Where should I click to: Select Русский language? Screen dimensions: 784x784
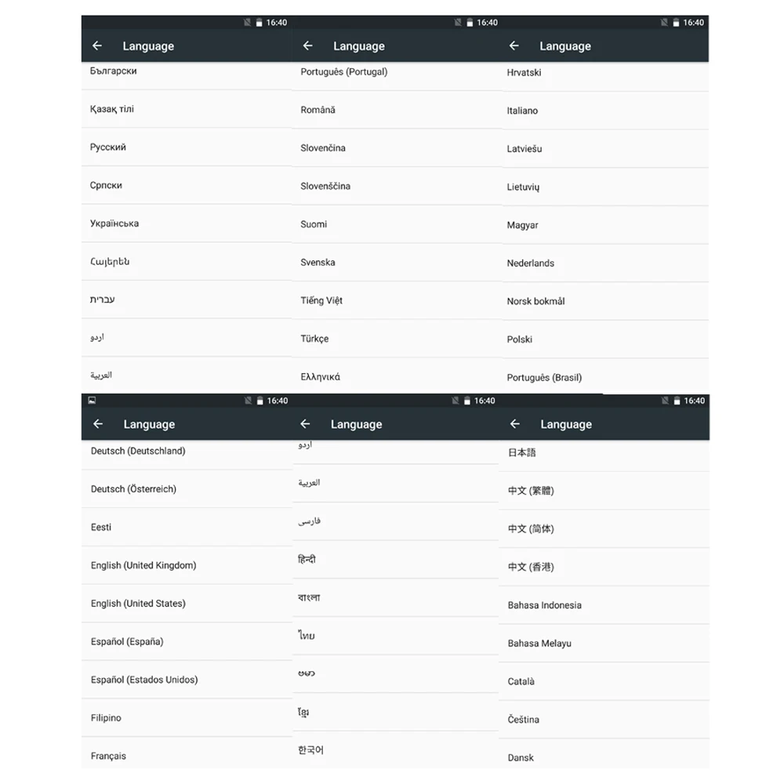point(187,147)
